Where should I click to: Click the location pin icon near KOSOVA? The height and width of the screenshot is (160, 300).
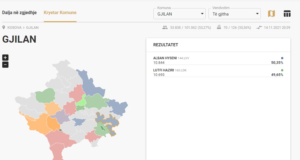(4, 28)
